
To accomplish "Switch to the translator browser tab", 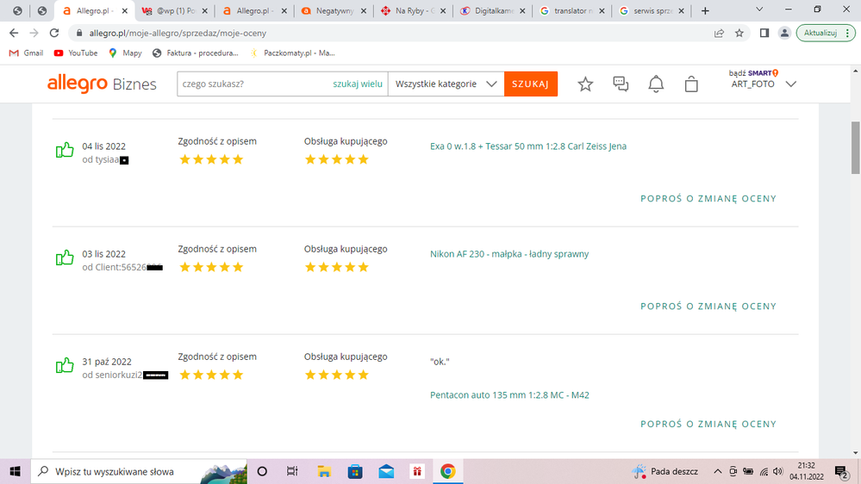I will 571,11.
